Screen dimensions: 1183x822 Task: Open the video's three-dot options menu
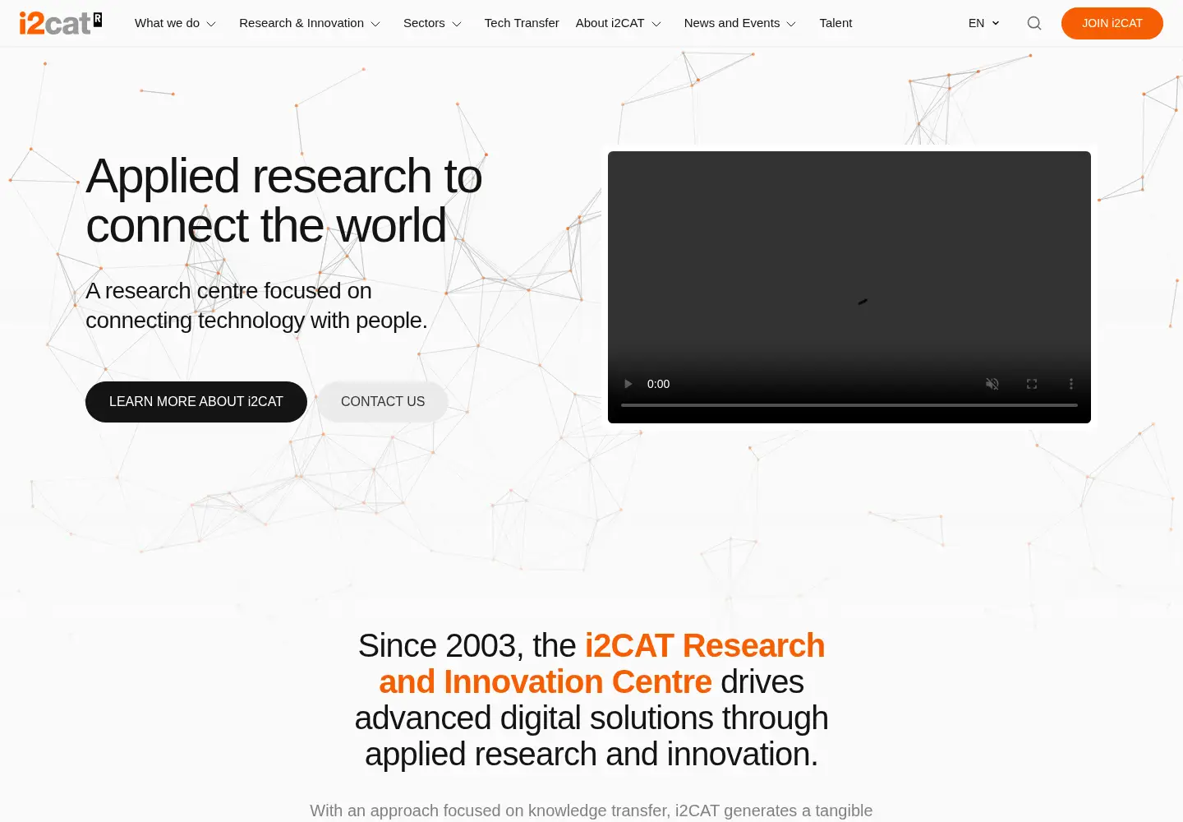[1071, 384]
